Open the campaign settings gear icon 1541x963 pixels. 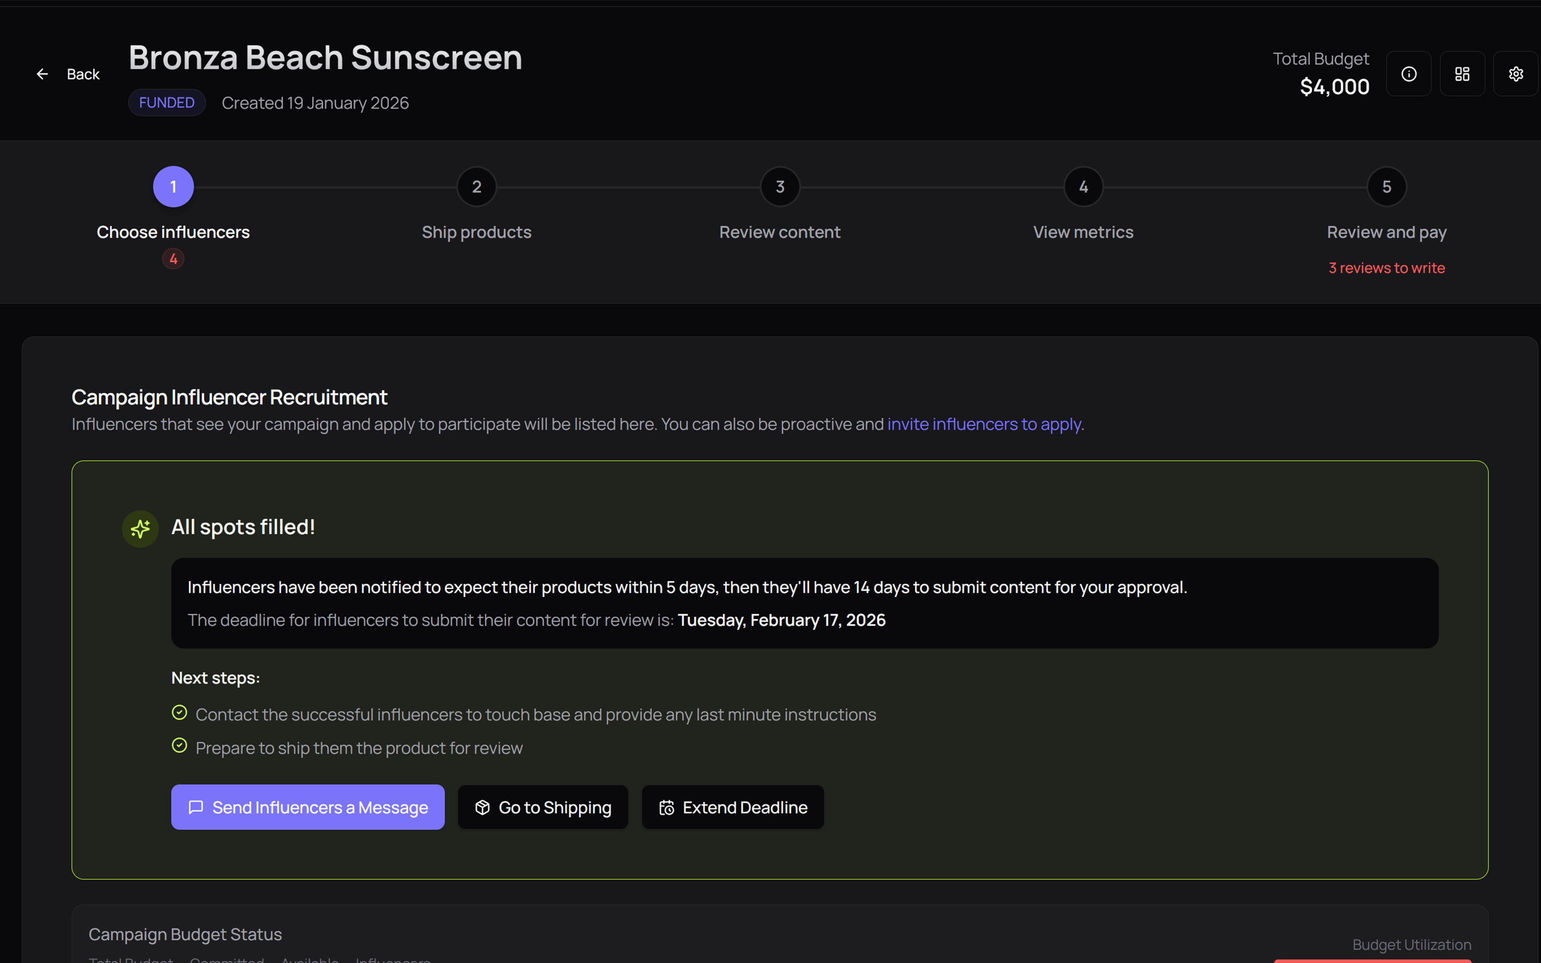coord(1515,73)
